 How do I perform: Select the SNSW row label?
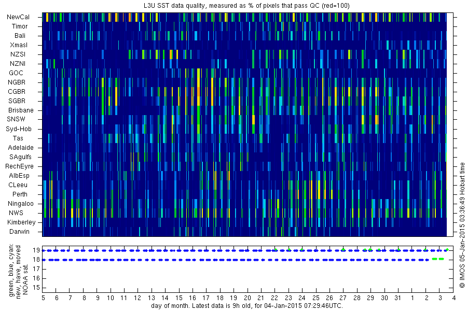coord(16,119)
